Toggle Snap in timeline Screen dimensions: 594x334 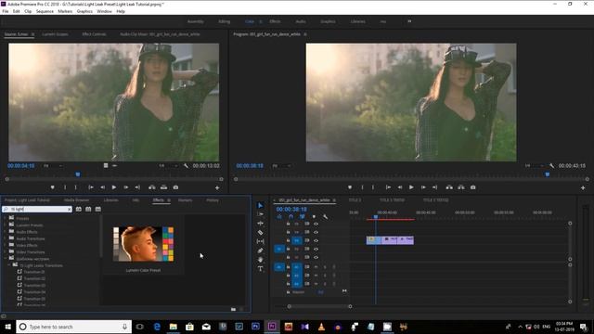coord(291,216)
